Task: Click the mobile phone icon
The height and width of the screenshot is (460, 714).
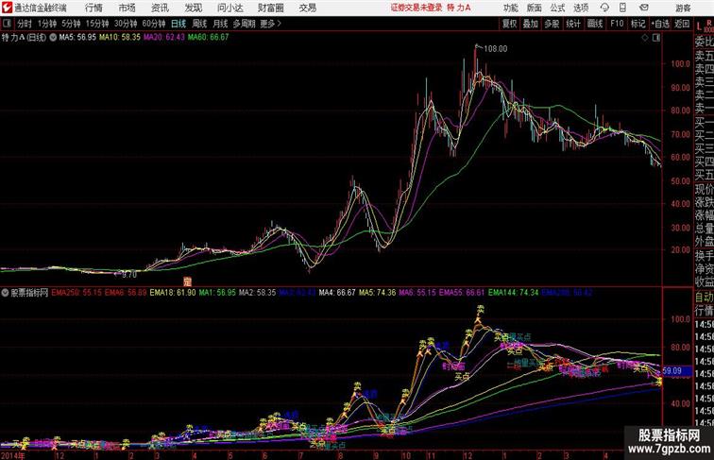Action: [622, 8]
